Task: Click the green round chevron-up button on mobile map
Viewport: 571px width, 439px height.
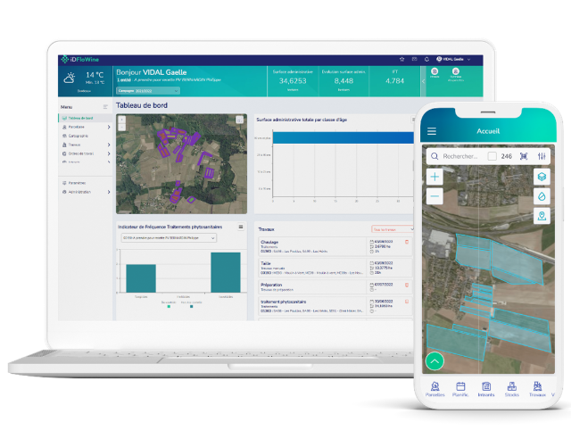Action: tap(434, 361)
